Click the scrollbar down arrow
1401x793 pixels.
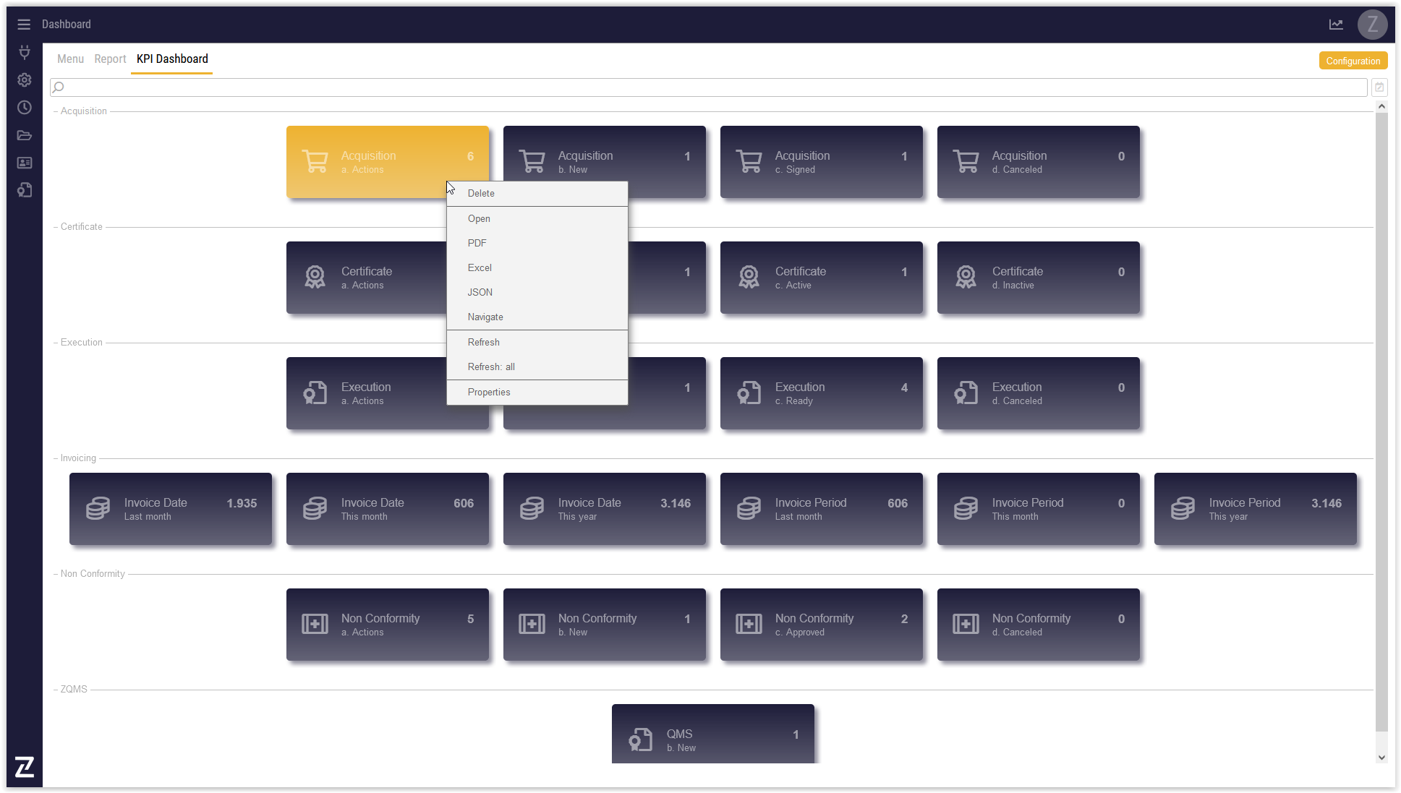(1381, 758)
